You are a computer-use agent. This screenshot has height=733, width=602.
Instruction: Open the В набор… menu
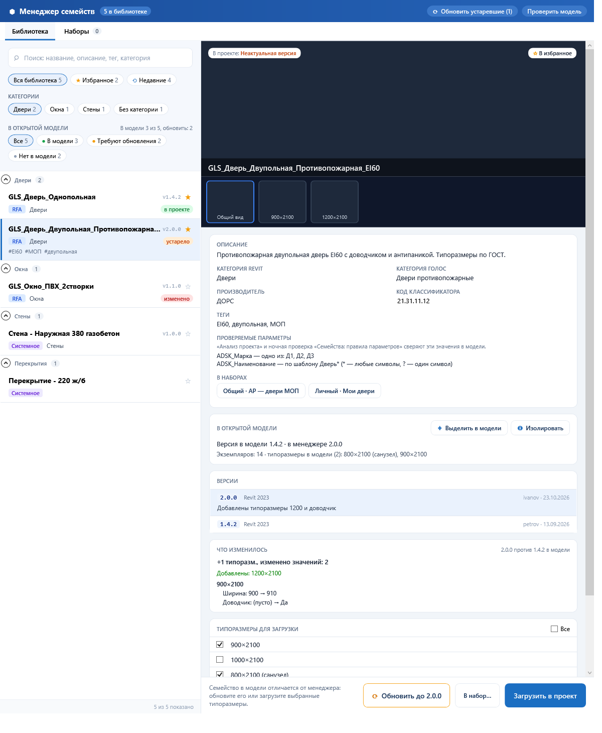tap(477, 696)
